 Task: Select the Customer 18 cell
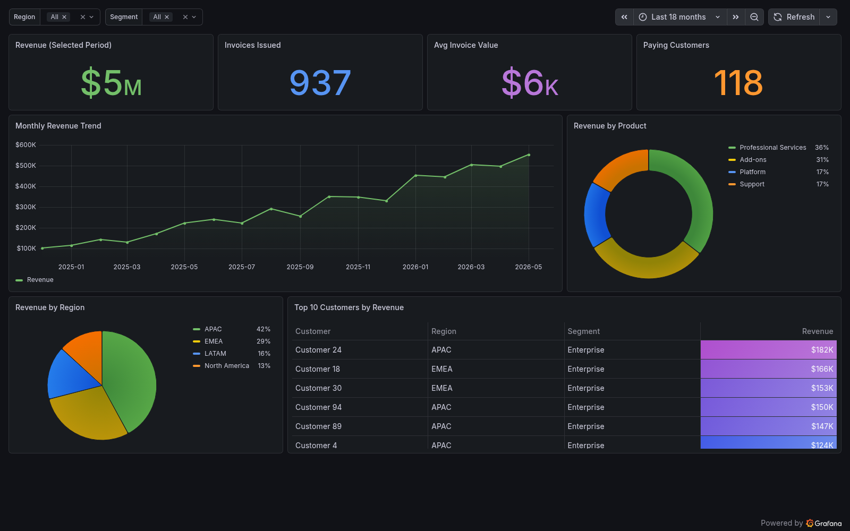point(360,369)
